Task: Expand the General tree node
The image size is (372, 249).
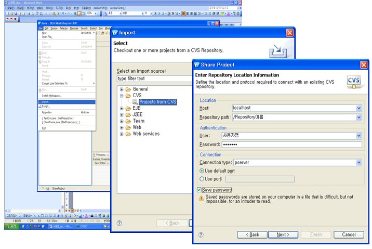Action: pos(122,89)
